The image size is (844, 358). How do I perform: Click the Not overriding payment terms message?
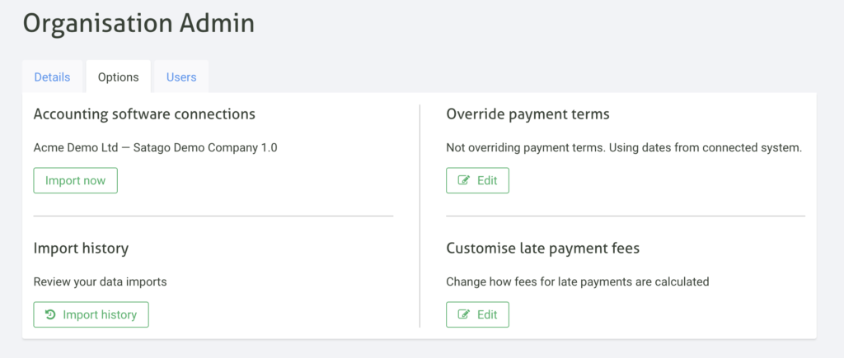(624, 148)
